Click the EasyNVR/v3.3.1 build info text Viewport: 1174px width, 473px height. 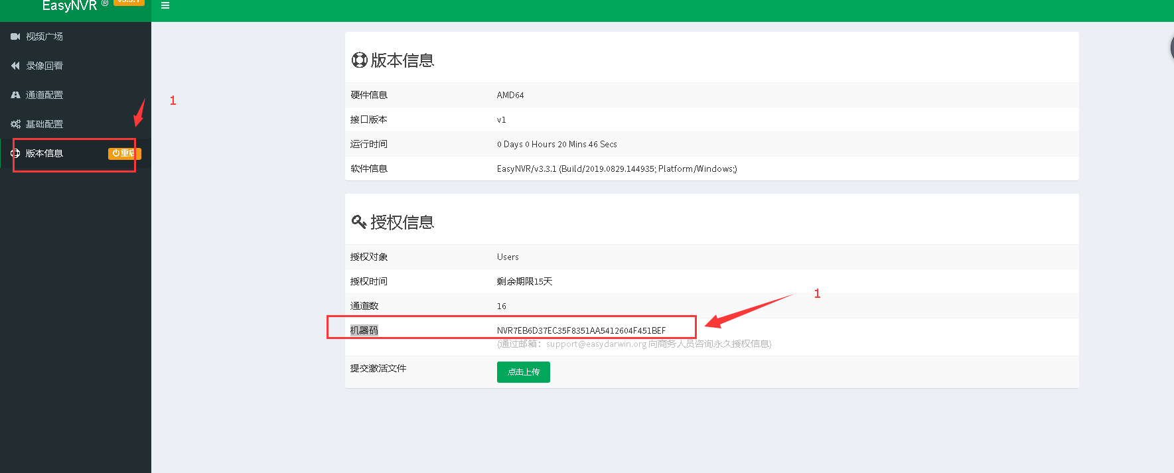click(x=617, y=169)
